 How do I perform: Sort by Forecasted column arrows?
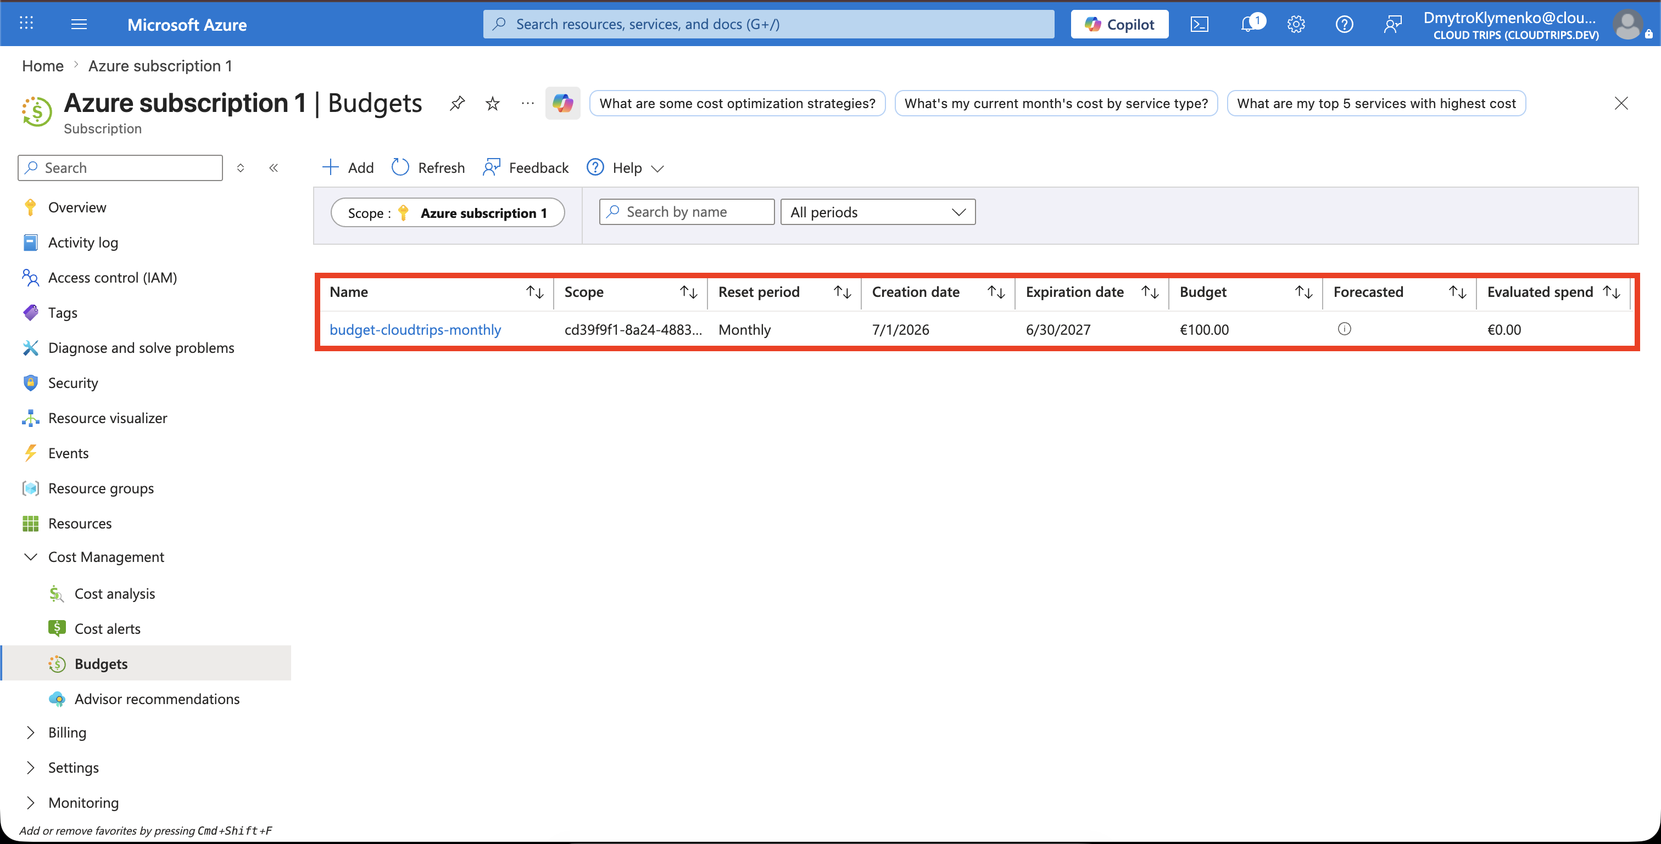coord(1458,292)
